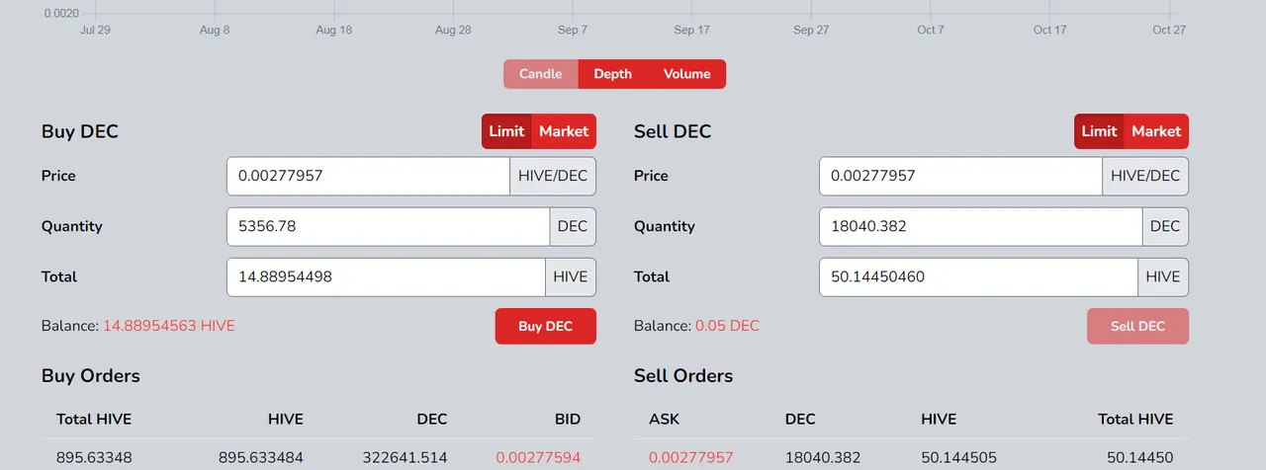Click HIVE unit in Sell Total

[1163, 276]
